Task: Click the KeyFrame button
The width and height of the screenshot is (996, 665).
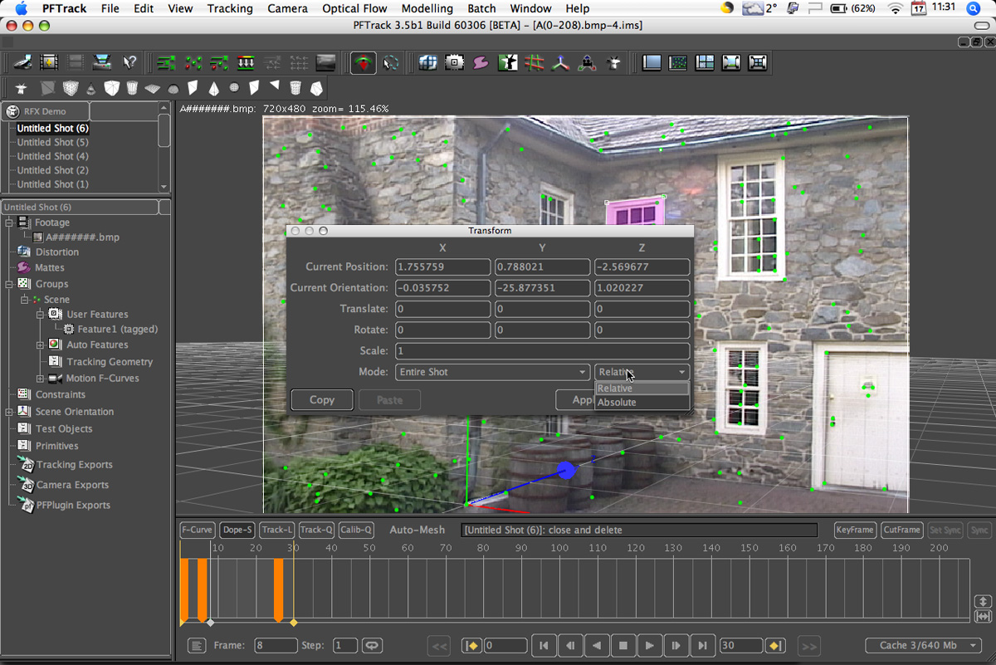Action: coord(855,530)
